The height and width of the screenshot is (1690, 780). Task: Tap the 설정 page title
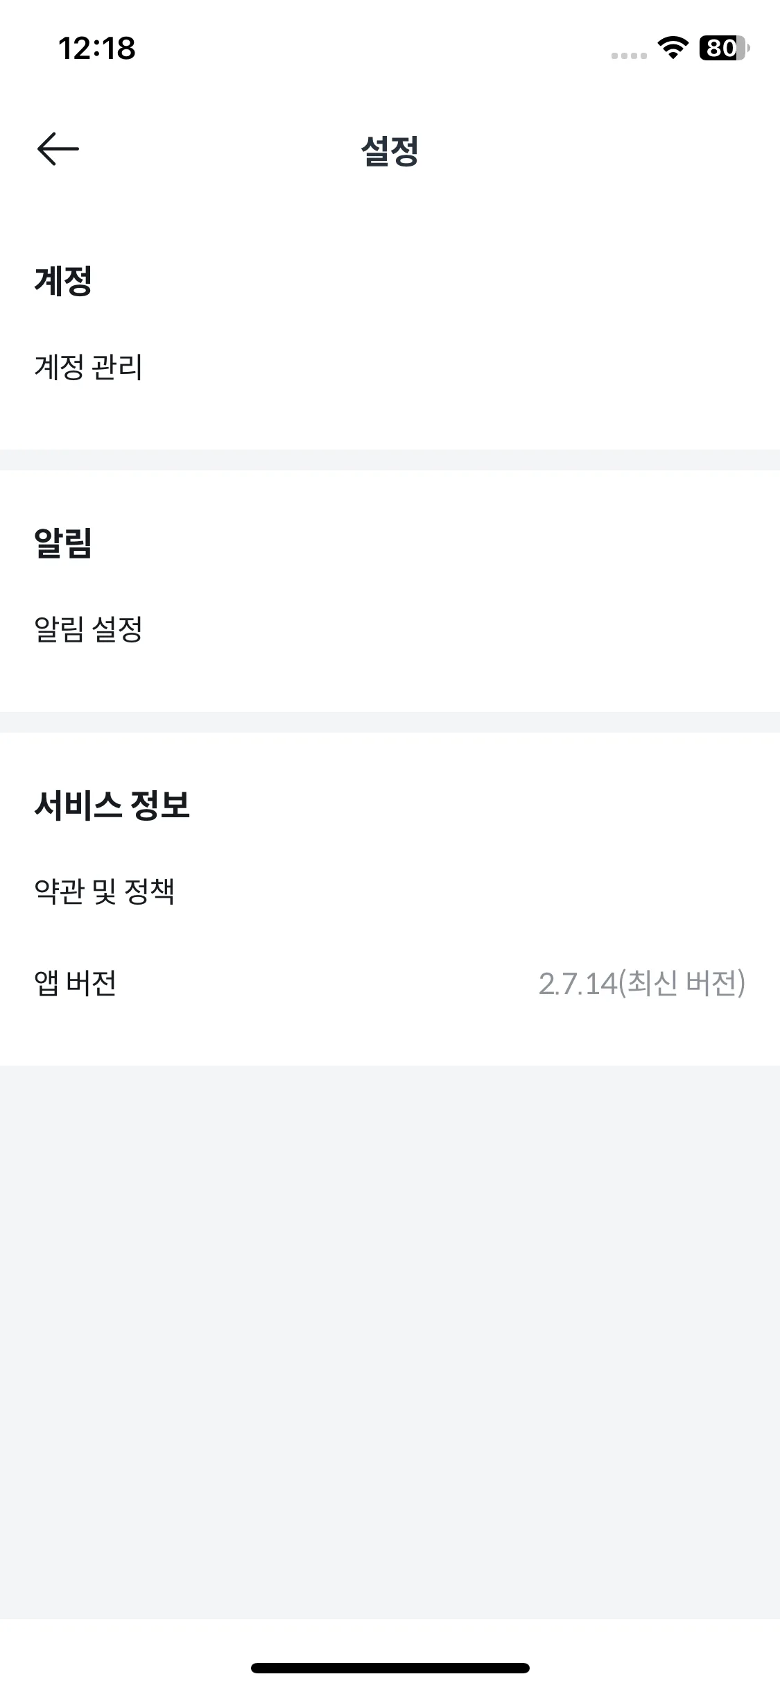(390, 151)
